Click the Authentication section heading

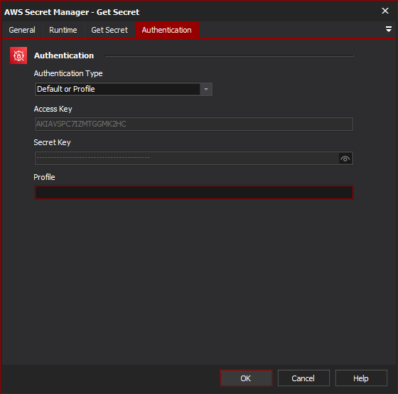click(x=64, y=55)
